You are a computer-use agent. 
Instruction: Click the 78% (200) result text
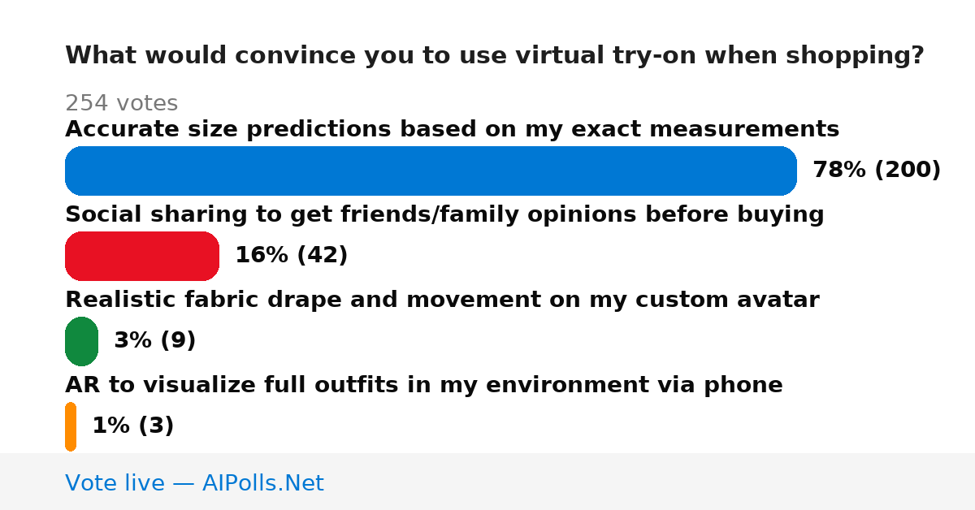pos(877,170)
